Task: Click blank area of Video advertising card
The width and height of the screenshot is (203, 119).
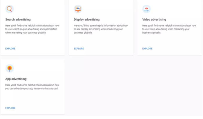Action: pyautogui.click(x=176, y=41)
